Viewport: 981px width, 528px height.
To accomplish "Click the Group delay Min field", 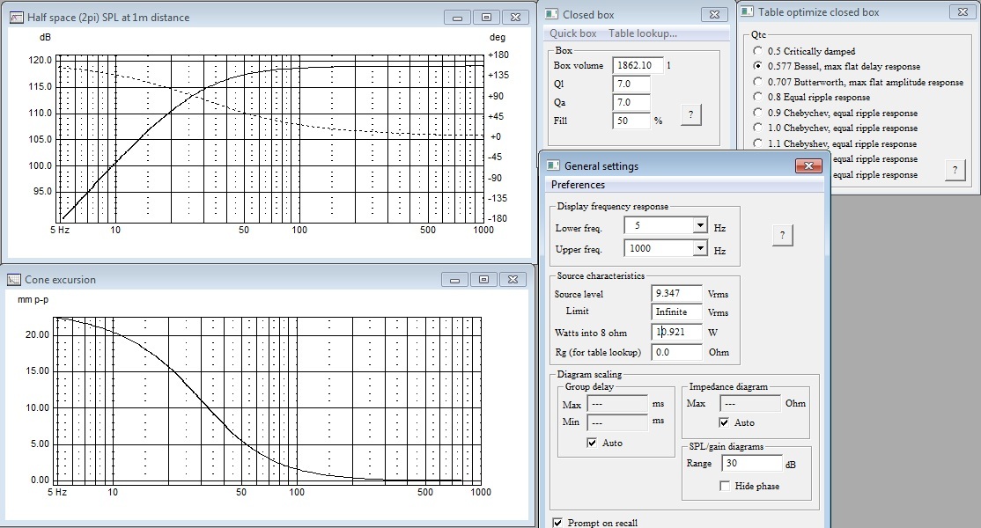I will tap(617, 422).
